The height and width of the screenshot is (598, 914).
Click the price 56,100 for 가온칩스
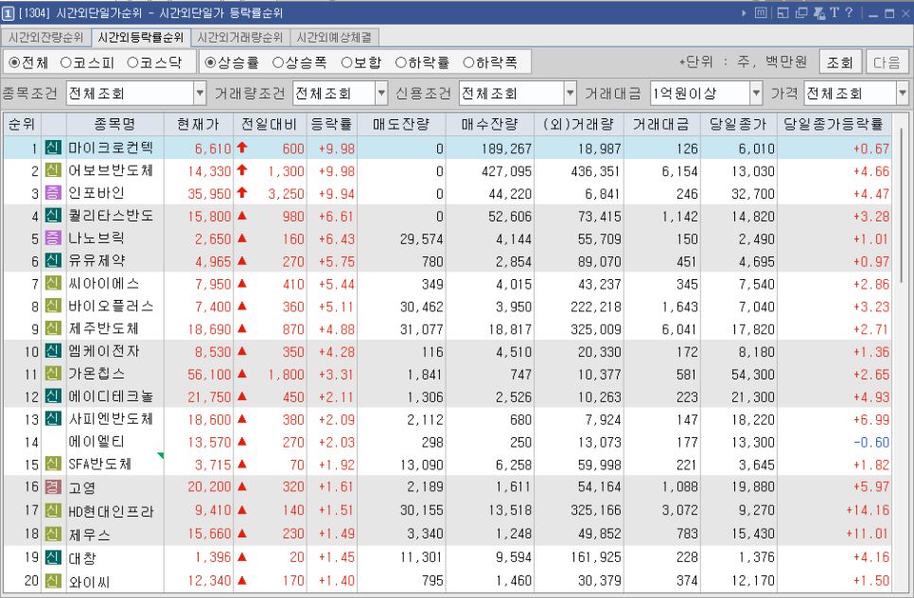click(209, 374)
